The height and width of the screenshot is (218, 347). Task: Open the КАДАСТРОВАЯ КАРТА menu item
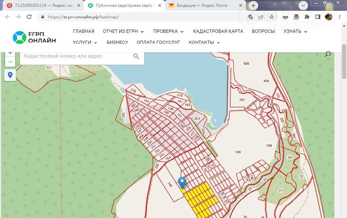(x=218, y=31)
